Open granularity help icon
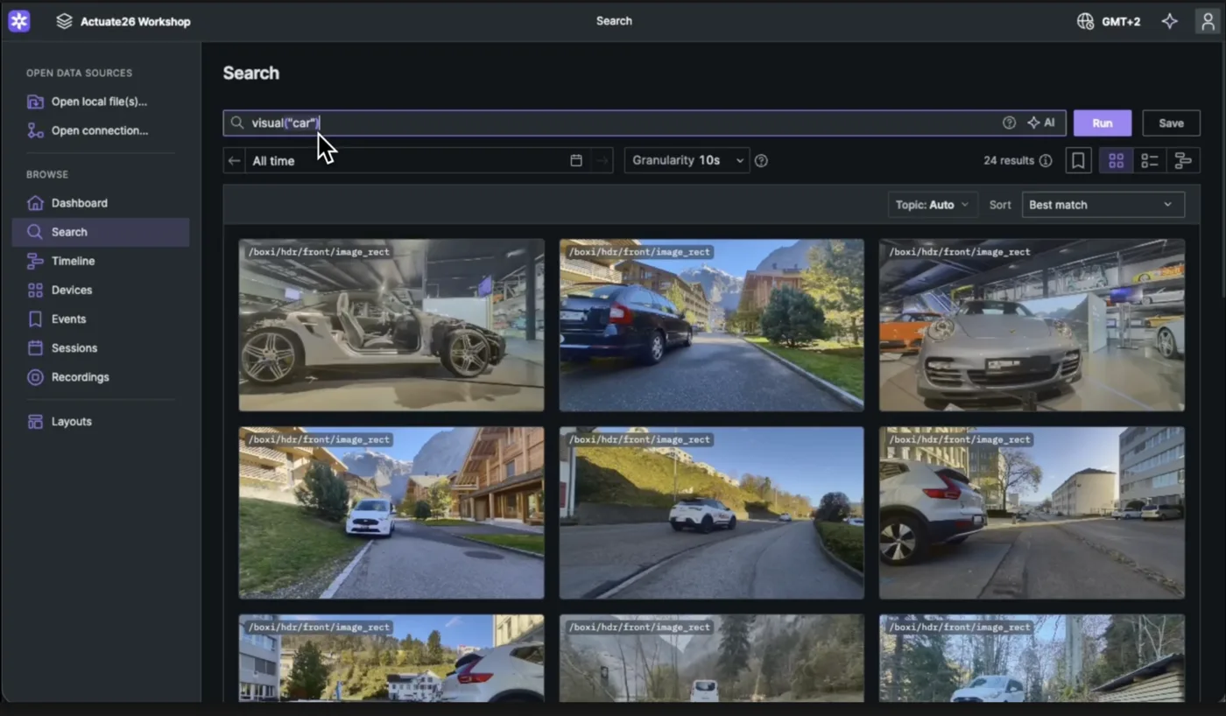The width and height of the screenshot is (1226, 716). (x=761, y=161)
